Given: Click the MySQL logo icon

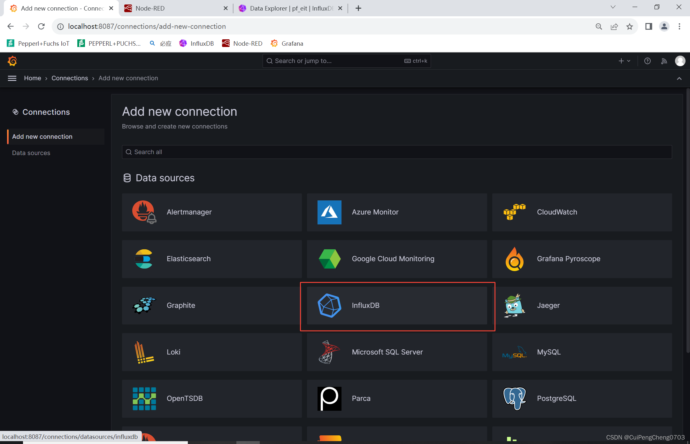Looking at the screenshot, I should [515, 352].
